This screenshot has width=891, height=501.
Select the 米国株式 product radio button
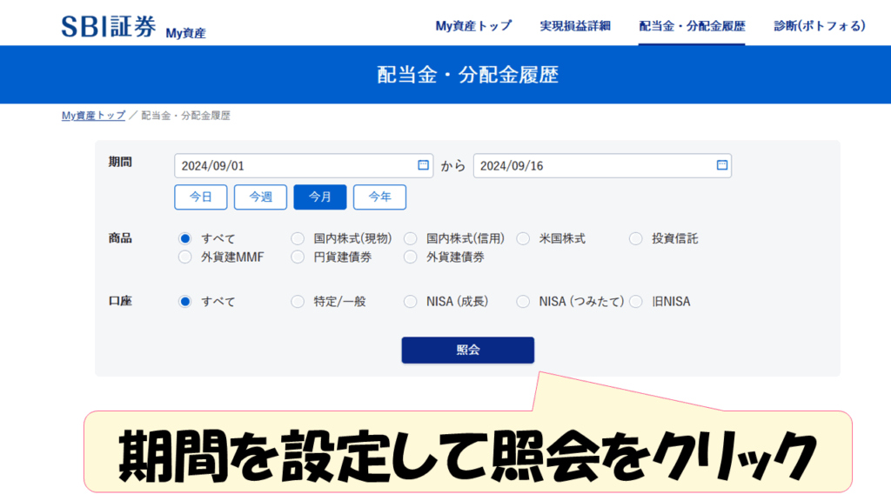[523, 238]
